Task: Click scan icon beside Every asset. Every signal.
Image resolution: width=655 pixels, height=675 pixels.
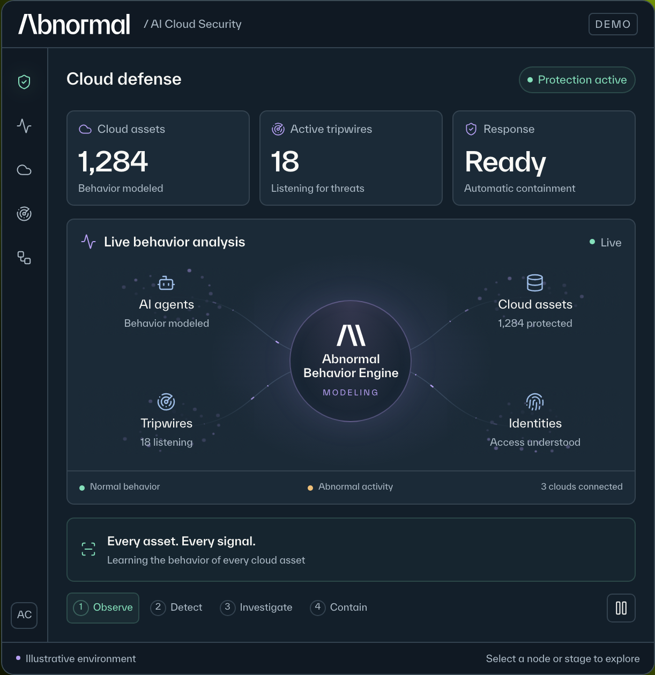Action: [x=88, y=549]
